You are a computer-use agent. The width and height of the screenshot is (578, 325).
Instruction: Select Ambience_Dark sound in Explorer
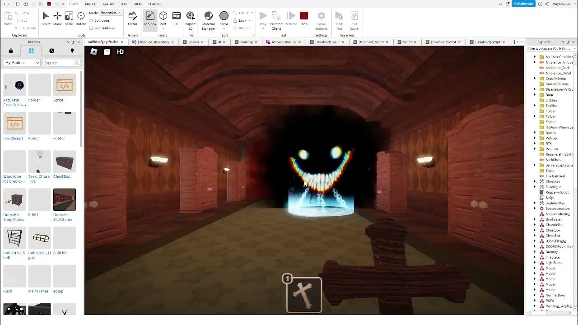point(557,68)
